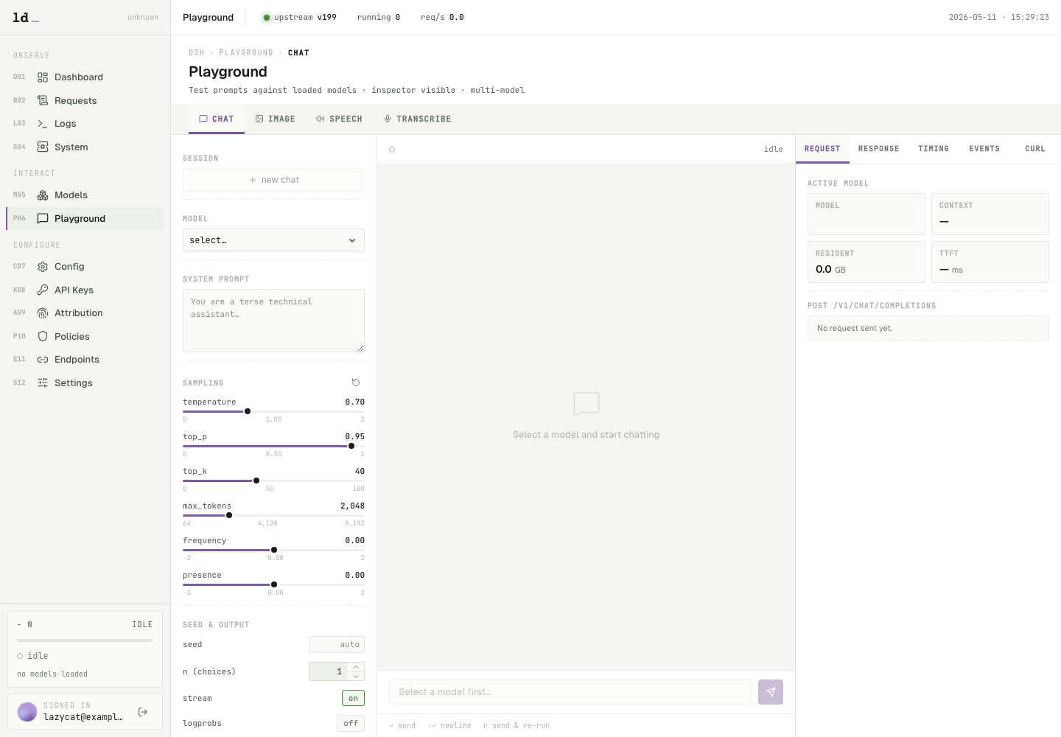Screen dimensions: 1061x737
Task: Open Requests in the sidebar
Action: (x=85, y=100)
